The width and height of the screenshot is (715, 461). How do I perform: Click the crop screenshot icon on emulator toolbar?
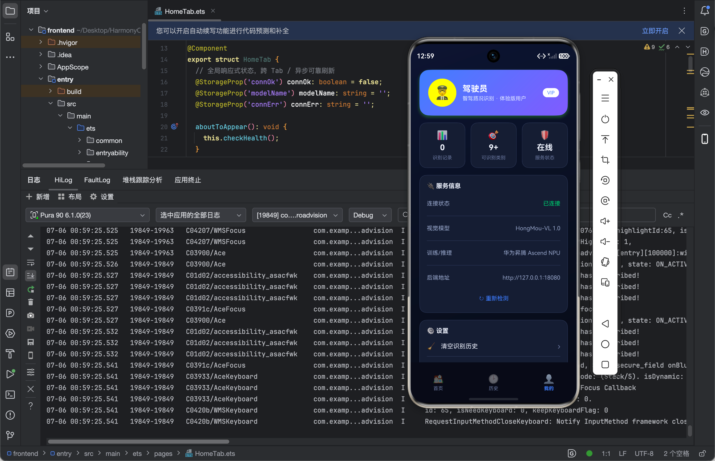[605, 160]
